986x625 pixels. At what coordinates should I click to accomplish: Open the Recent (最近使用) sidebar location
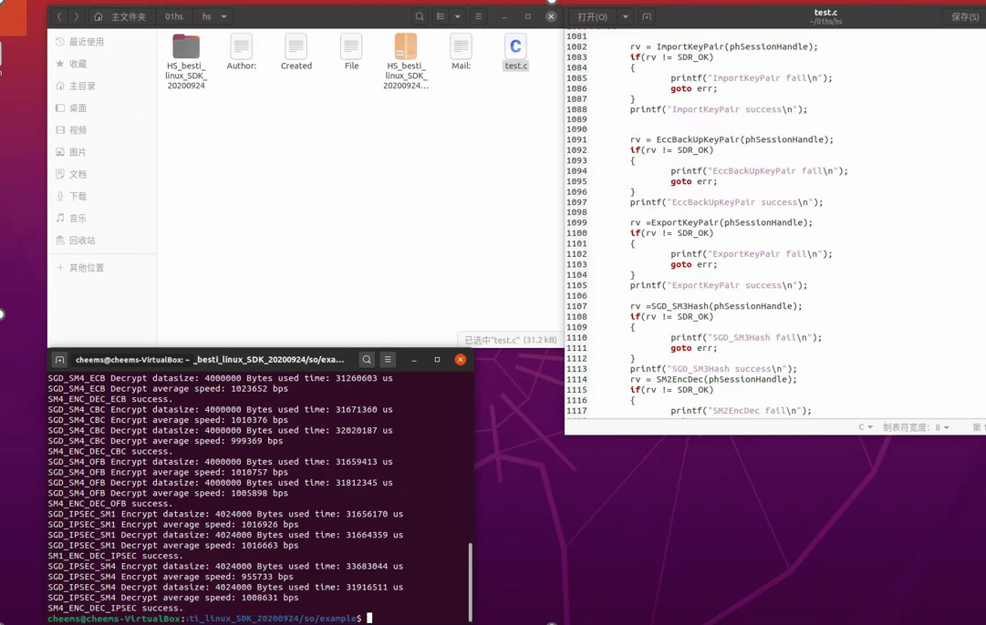tap(87, 42)
